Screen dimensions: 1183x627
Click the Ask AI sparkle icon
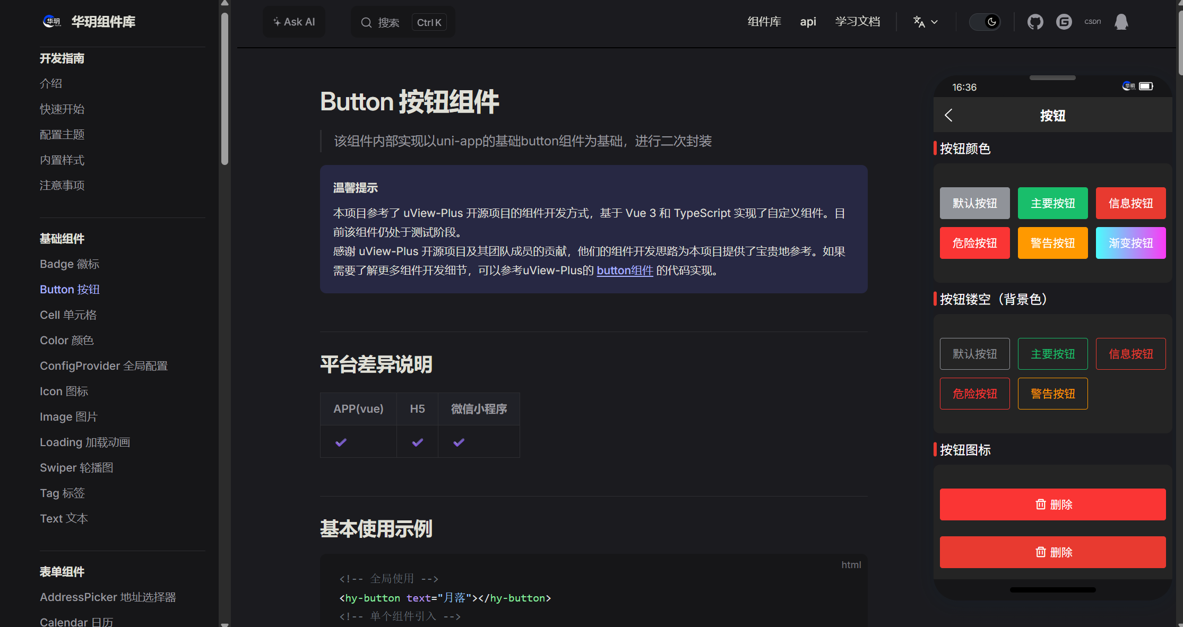[x=277, y=22]
